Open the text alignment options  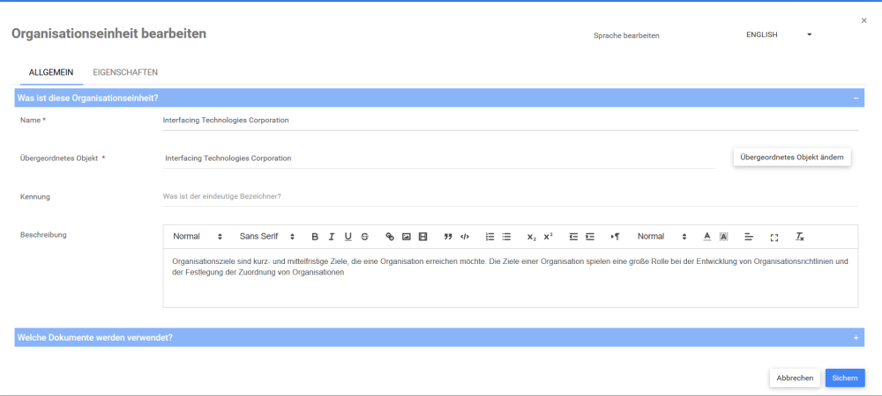[749, 237]
